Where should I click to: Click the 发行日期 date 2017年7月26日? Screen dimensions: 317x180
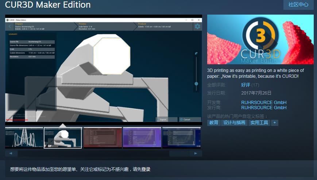pyautogui.click(x=256, y=93)
